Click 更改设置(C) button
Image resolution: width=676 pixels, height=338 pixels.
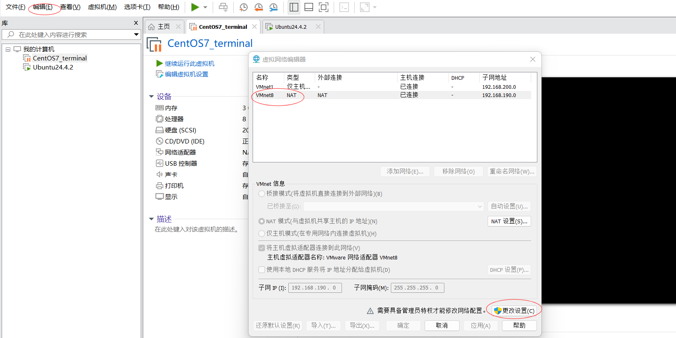point(514,311)
